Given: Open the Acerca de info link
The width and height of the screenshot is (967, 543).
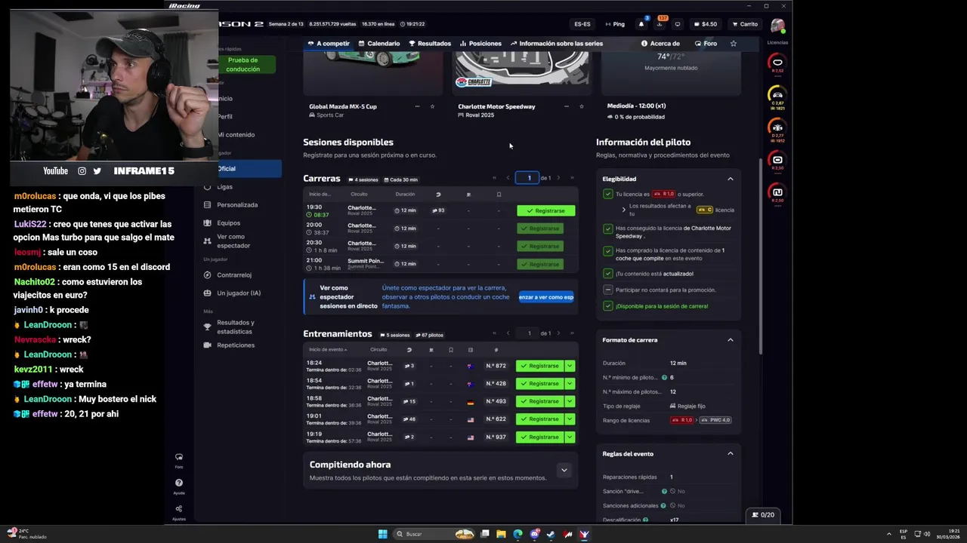Looking at the screenshot, I should pyautogui.click(x=660, y=44).
